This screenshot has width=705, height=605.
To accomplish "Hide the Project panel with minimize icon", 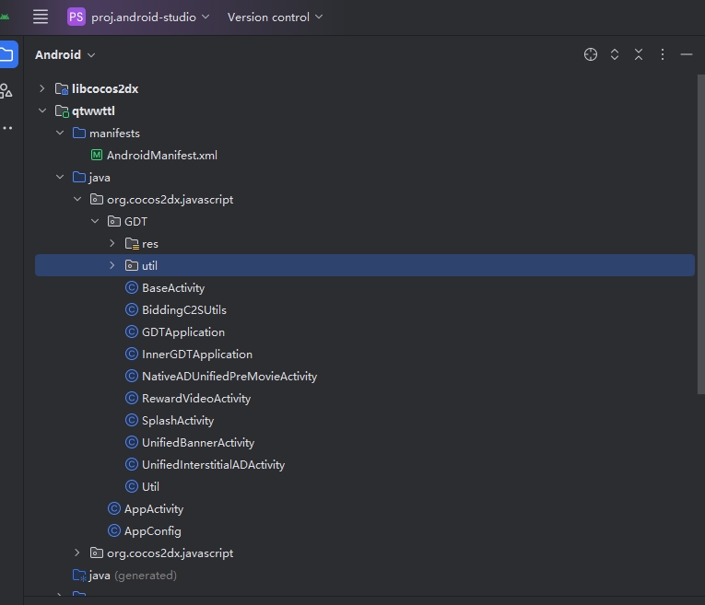I will (686, 55).
